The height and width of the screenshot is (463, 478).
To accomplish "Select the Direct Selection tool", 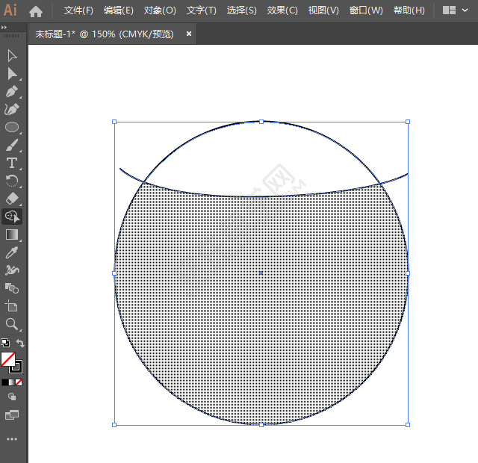I will [x=12, y=73].
